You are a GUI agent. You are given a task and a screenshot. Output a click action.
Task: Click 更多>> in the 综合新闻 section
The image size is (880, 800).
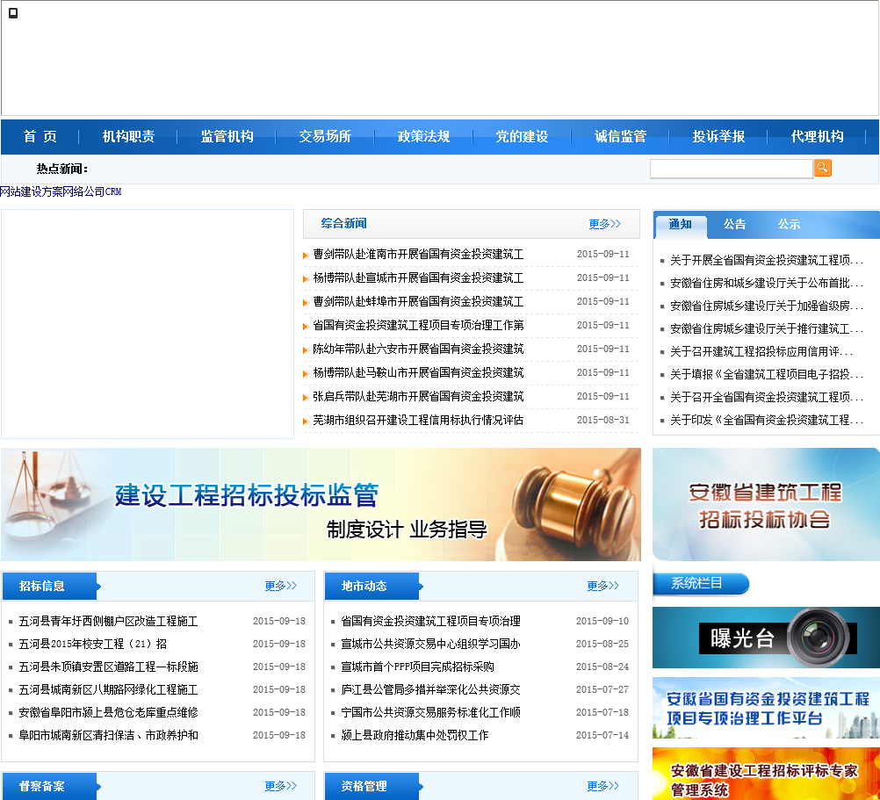604,224
